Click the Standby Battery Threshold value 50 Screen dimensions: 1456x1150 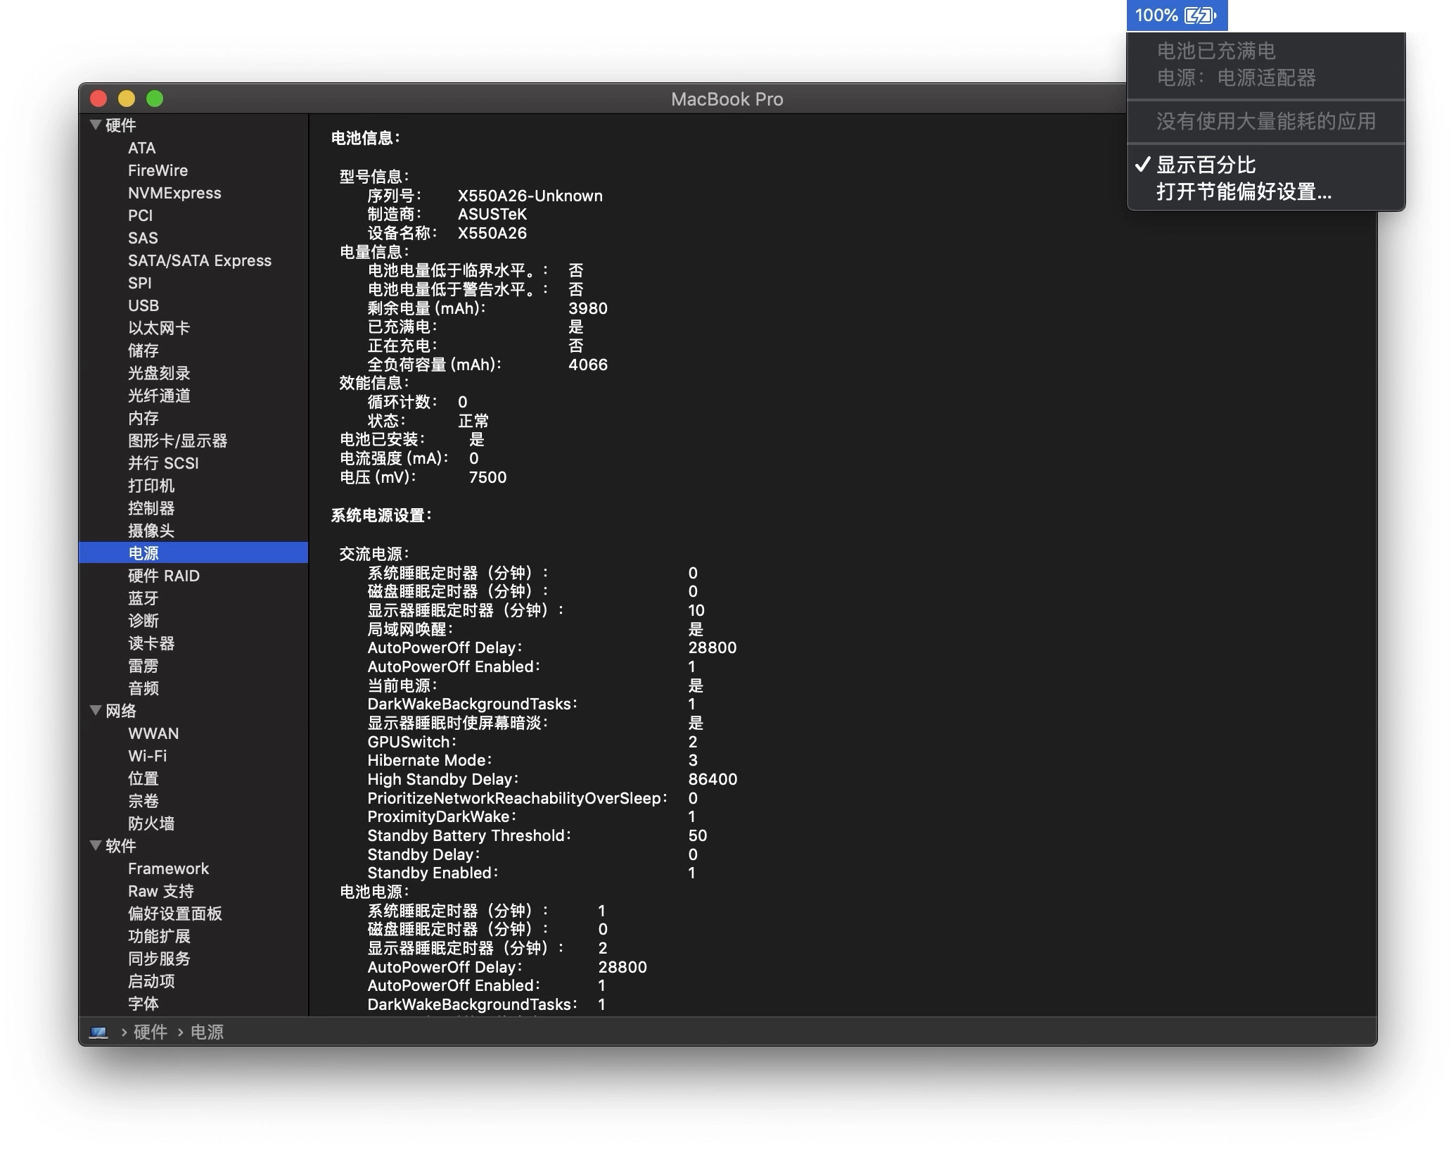pos(697,835)
